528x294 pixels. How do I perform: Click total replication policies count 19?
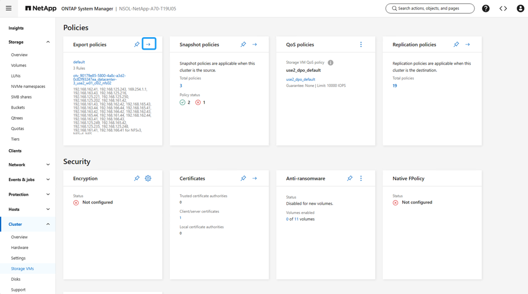[394, 86]
